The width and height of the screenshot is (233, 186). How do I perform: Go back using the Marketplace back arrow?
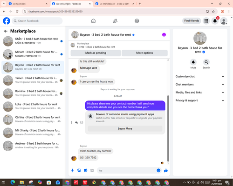(6, 31)
